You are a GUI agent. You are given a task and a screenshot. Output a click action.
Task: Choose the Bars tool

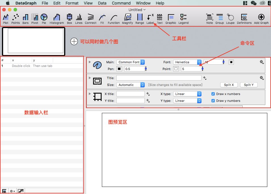tap(26, 19)
